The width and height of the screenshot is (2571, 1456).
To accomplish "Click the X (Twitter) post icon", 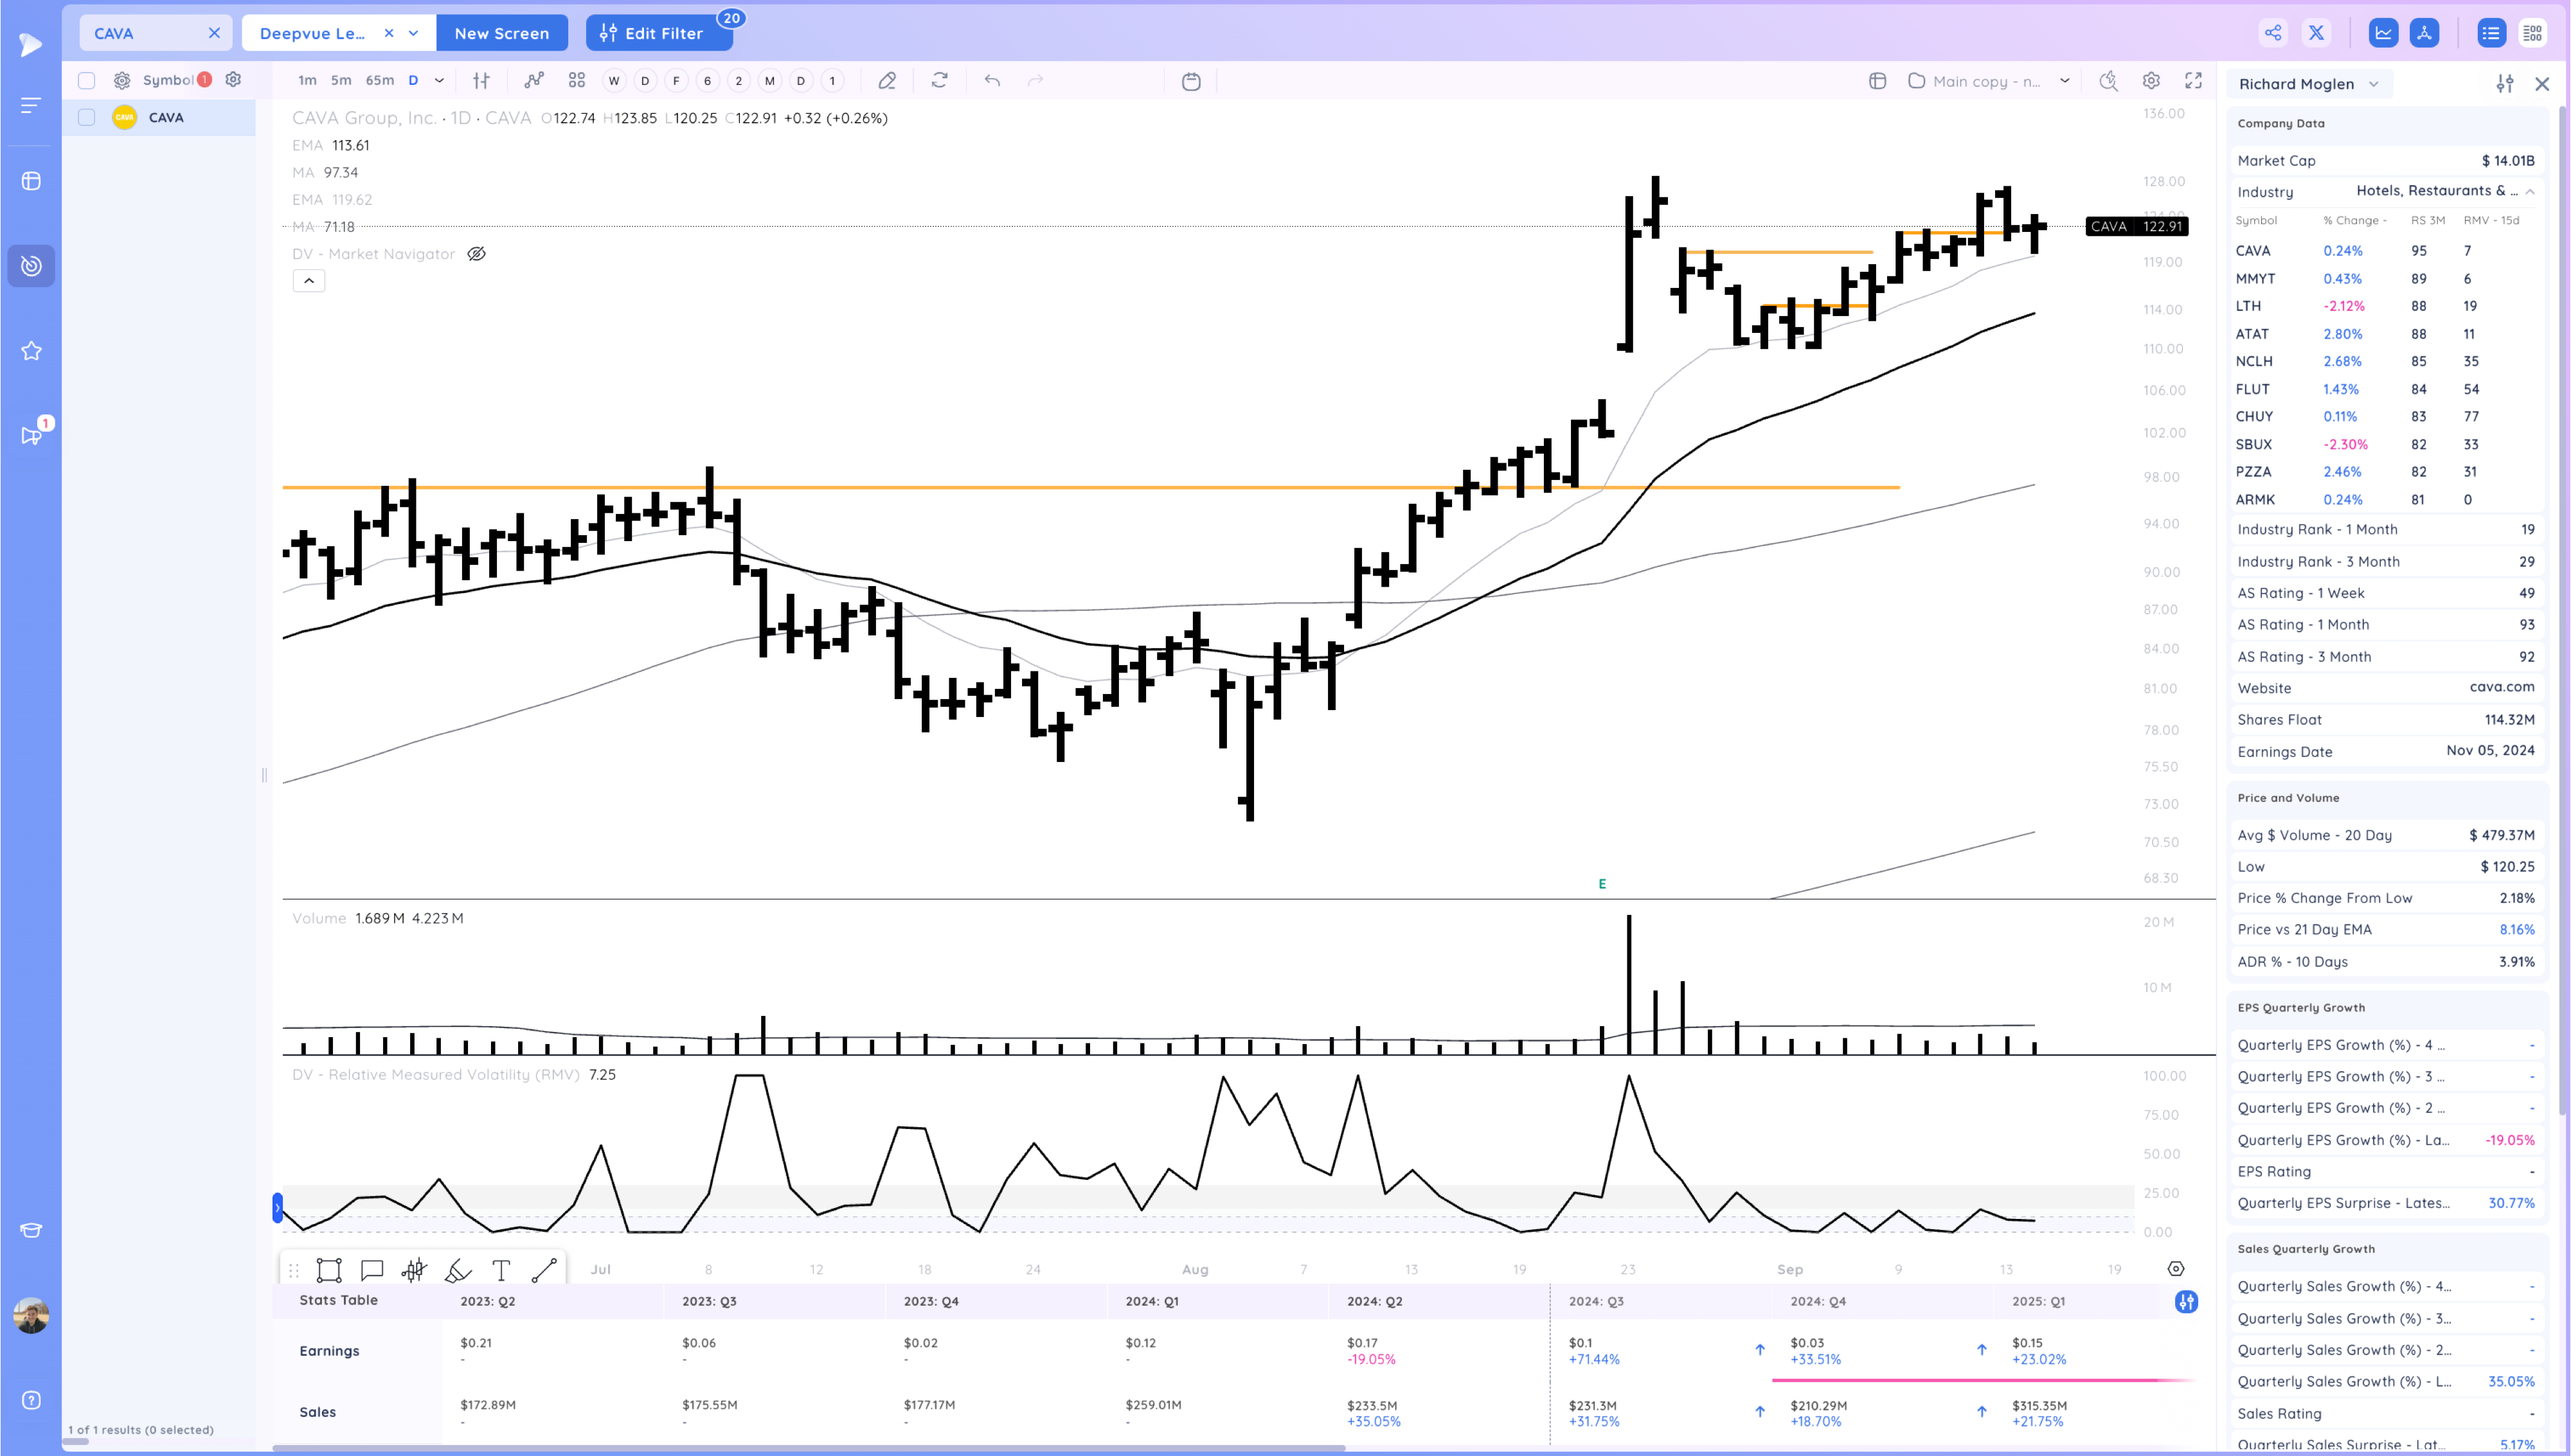I will 2316,33.
